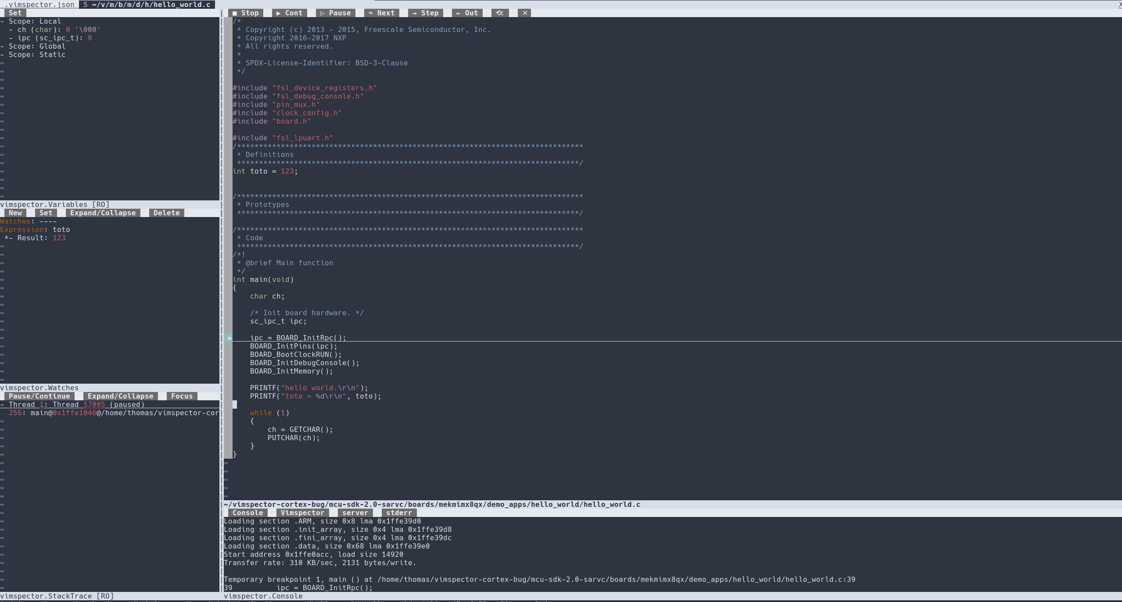
Task: Restart the debug session with circular arrow icon
Action: pyautogui.click(x=499, y=13)
